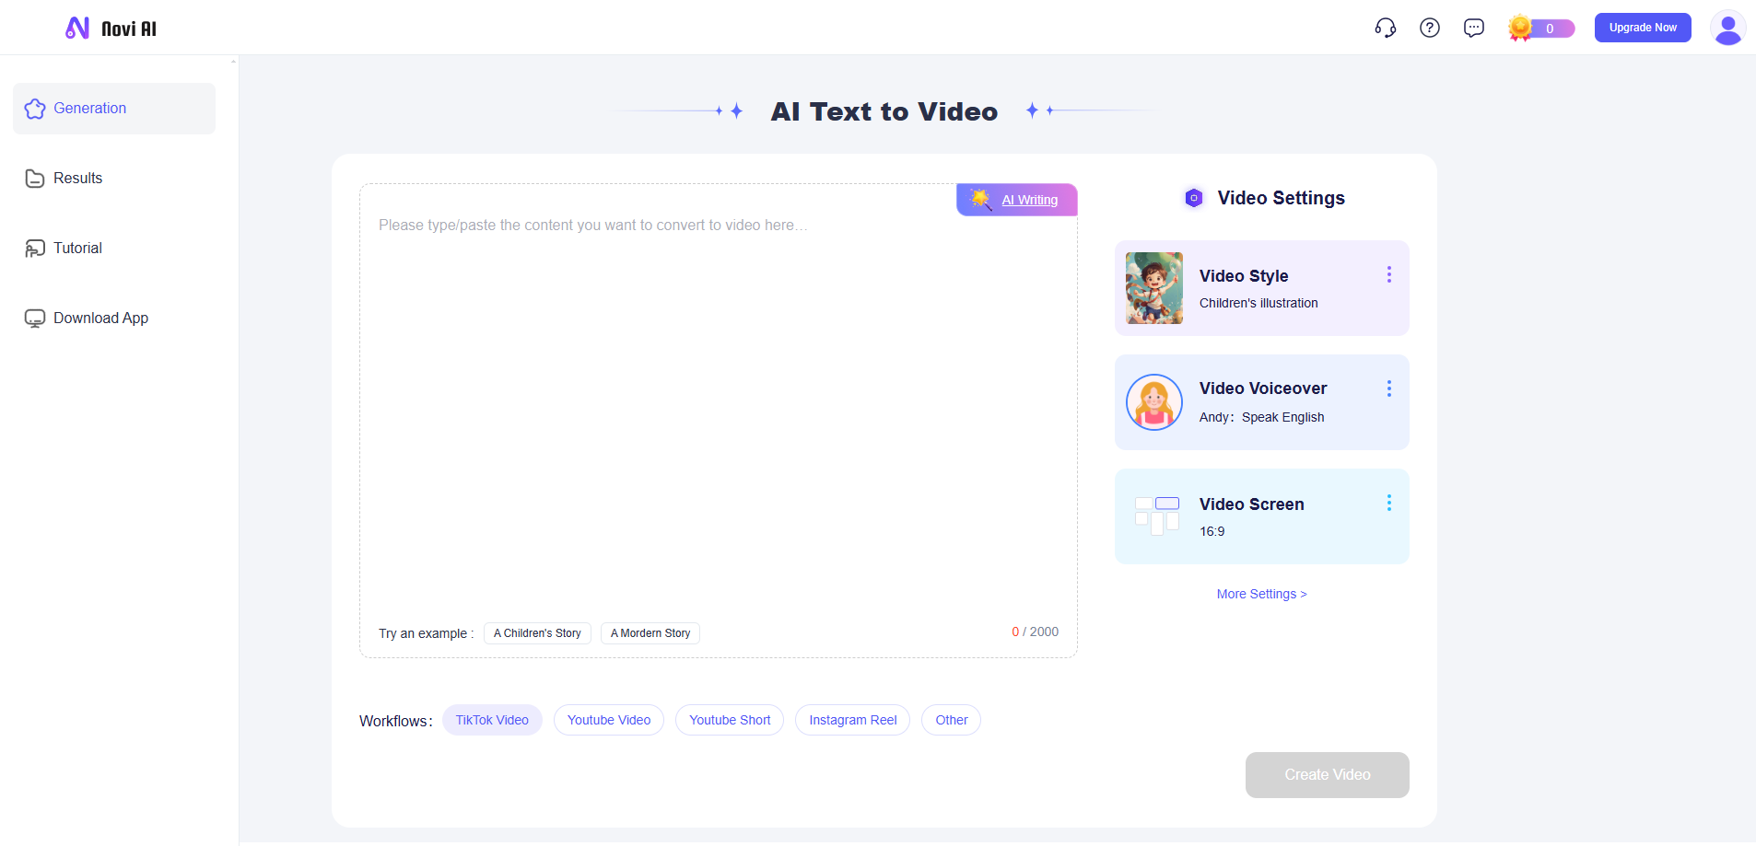Click the Video Settings purple gear icon
Viewport: 1756px width, 846px height.
(1193, 197)
